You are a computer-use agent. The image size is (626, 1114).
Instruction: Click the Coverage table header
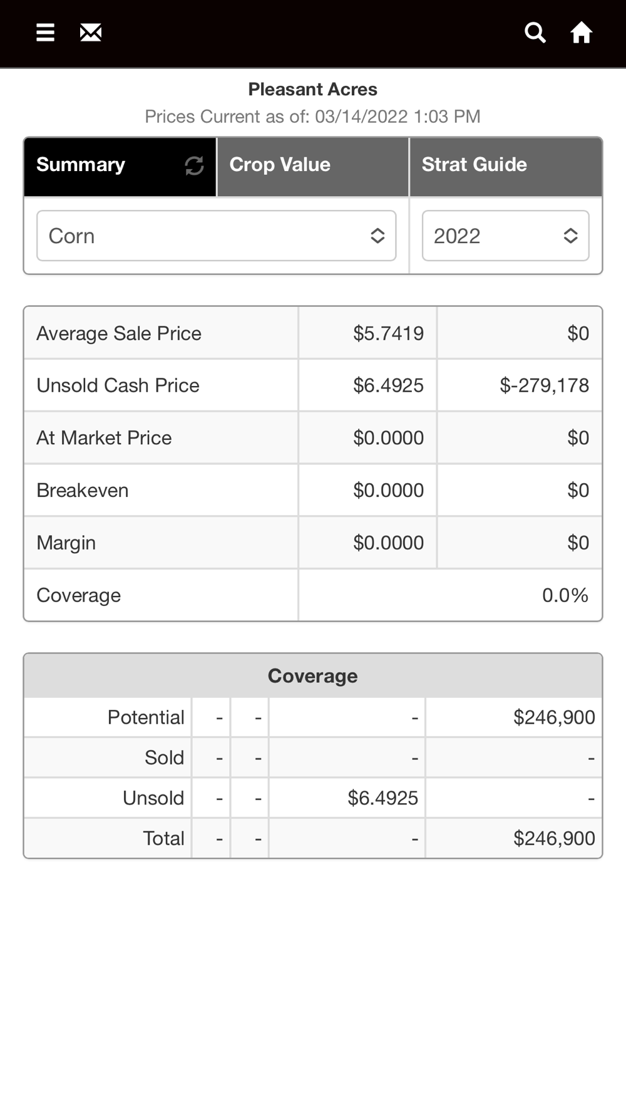pos(312,676)
